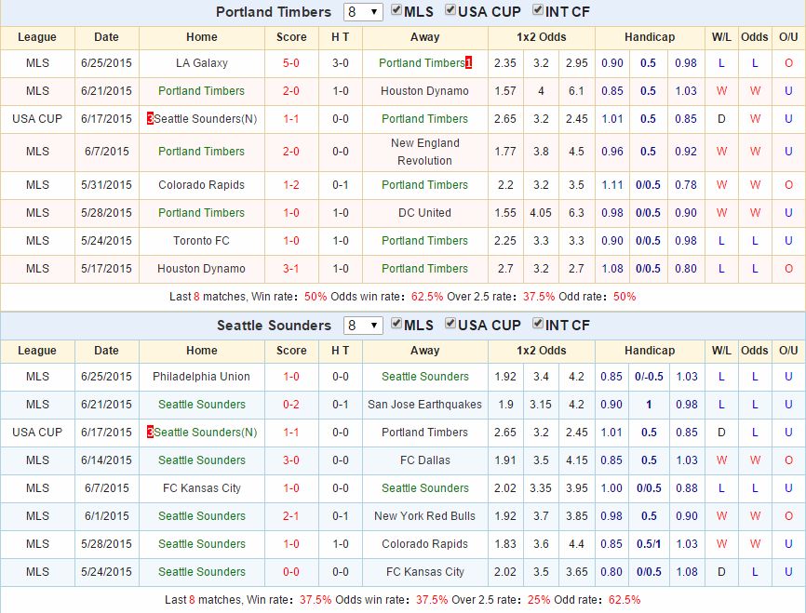This screenshot has height=613, width=806.
Task: Open Portland Timbers match count dropdown
Action: click(x=363, y=12)
